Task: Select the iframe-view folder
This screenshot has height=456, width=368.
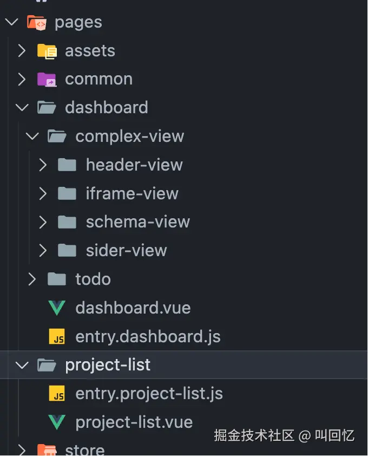Action: click(x=132, y=193)
